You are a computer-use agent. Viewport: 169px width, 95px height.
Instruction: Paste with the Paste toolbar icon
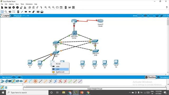34,7
